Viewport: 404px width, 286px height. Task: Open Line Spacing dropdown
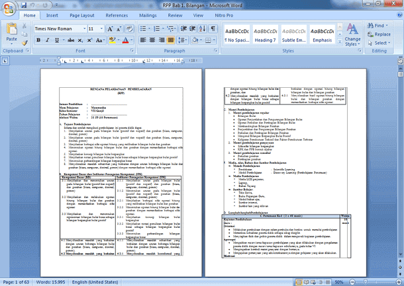[182, 40]
